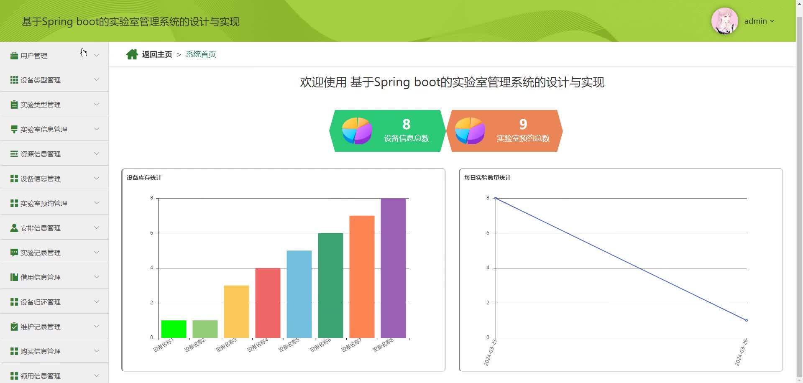Click the 2024-03-26 line chart point

(x=747, y=320)
